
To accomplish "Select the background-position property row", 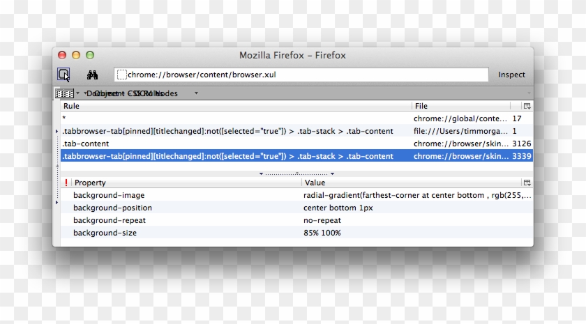I will (296, 208).
